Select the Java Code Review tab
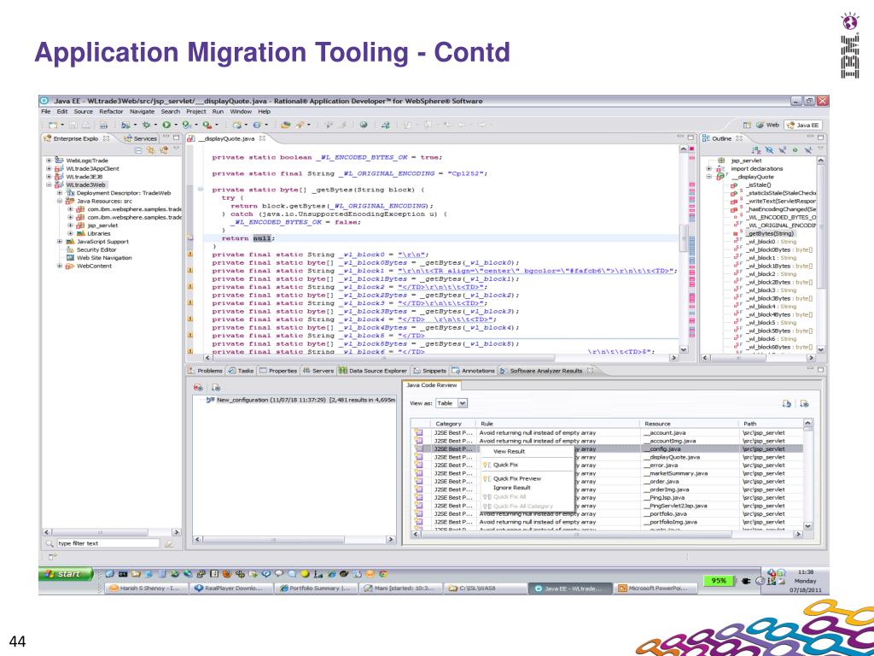The height and width of the screenshot is (656, 874). (x=431, y=385)
